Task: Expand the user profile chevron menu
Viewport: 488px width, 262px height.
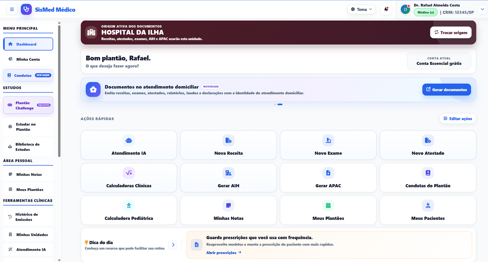Action: coord(483,9)
